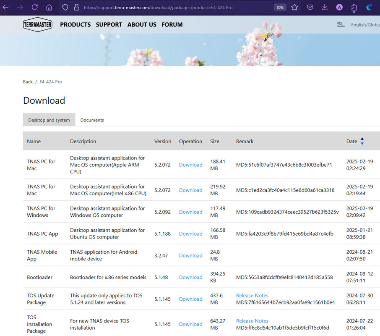Click version 5.2.092 cell
380x336 pixels.
pyautogui.click(x=162, y=212)
